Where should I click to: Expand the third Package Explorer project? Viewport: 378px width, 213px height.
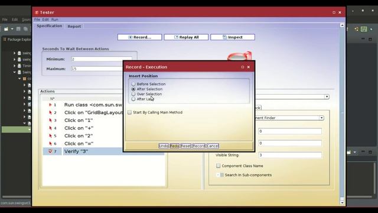click(x=14, y=66)
